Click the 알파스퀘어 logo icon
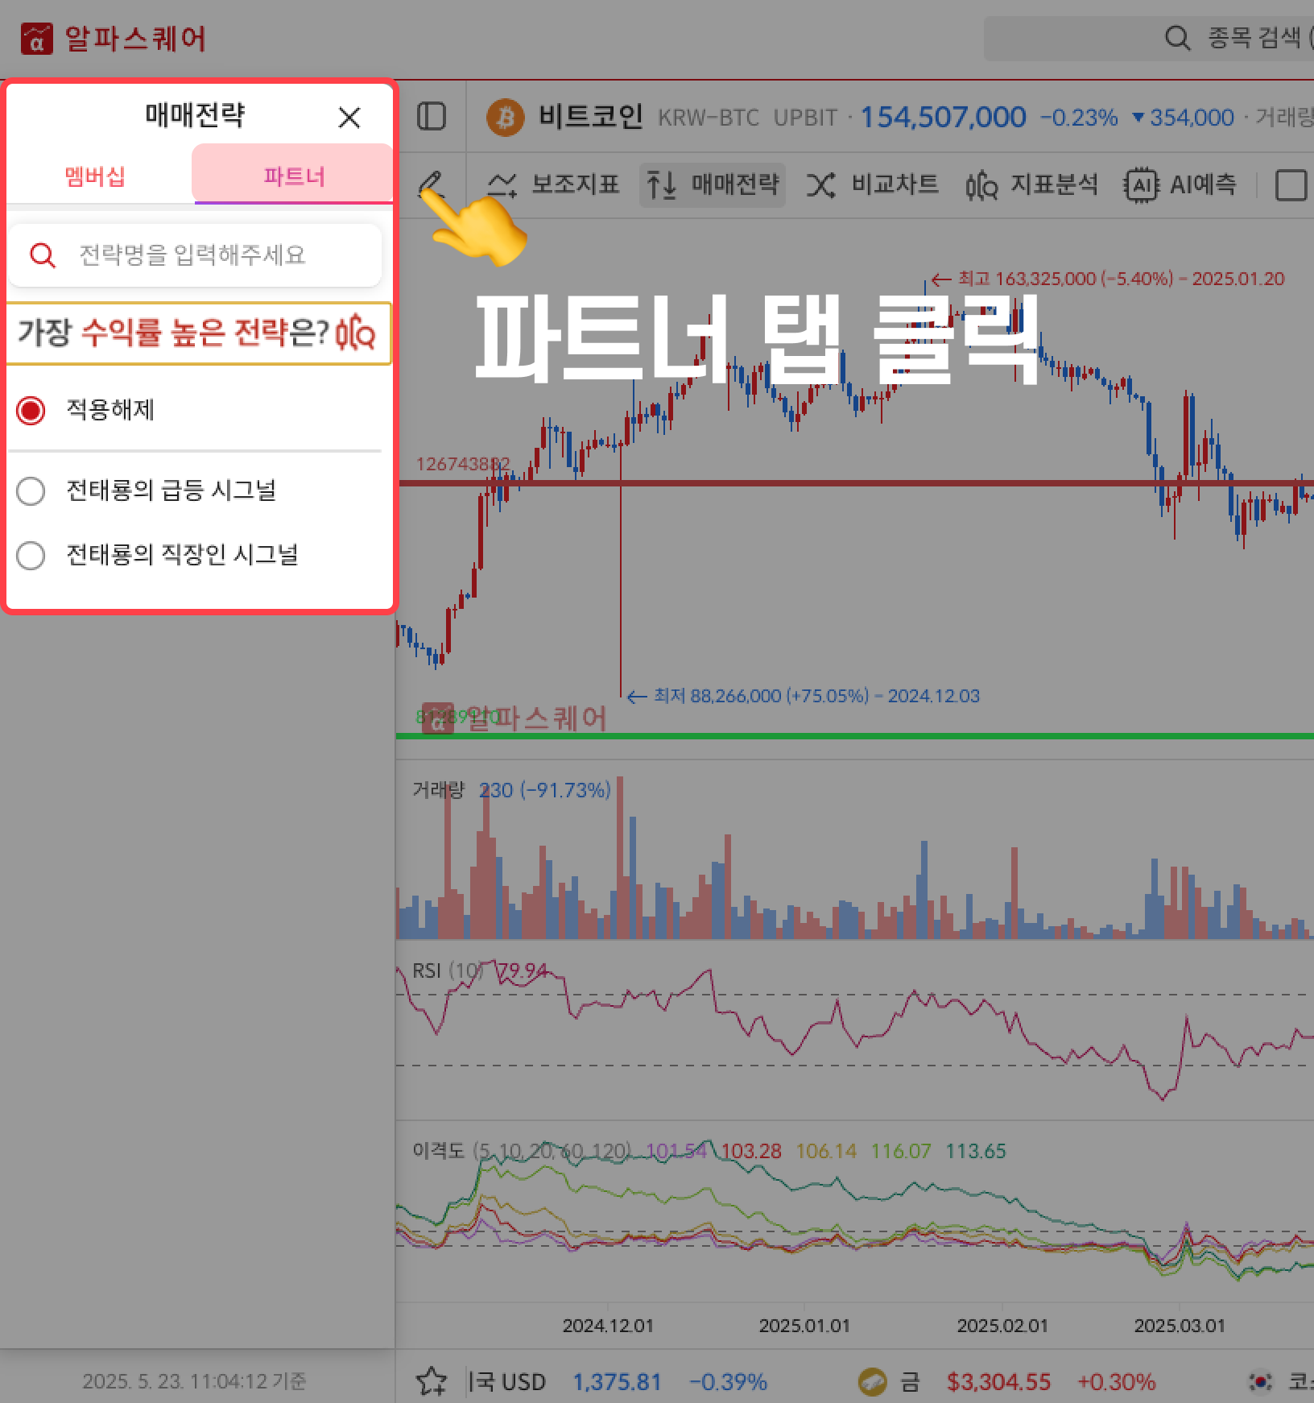 click(x=36, y=39)
